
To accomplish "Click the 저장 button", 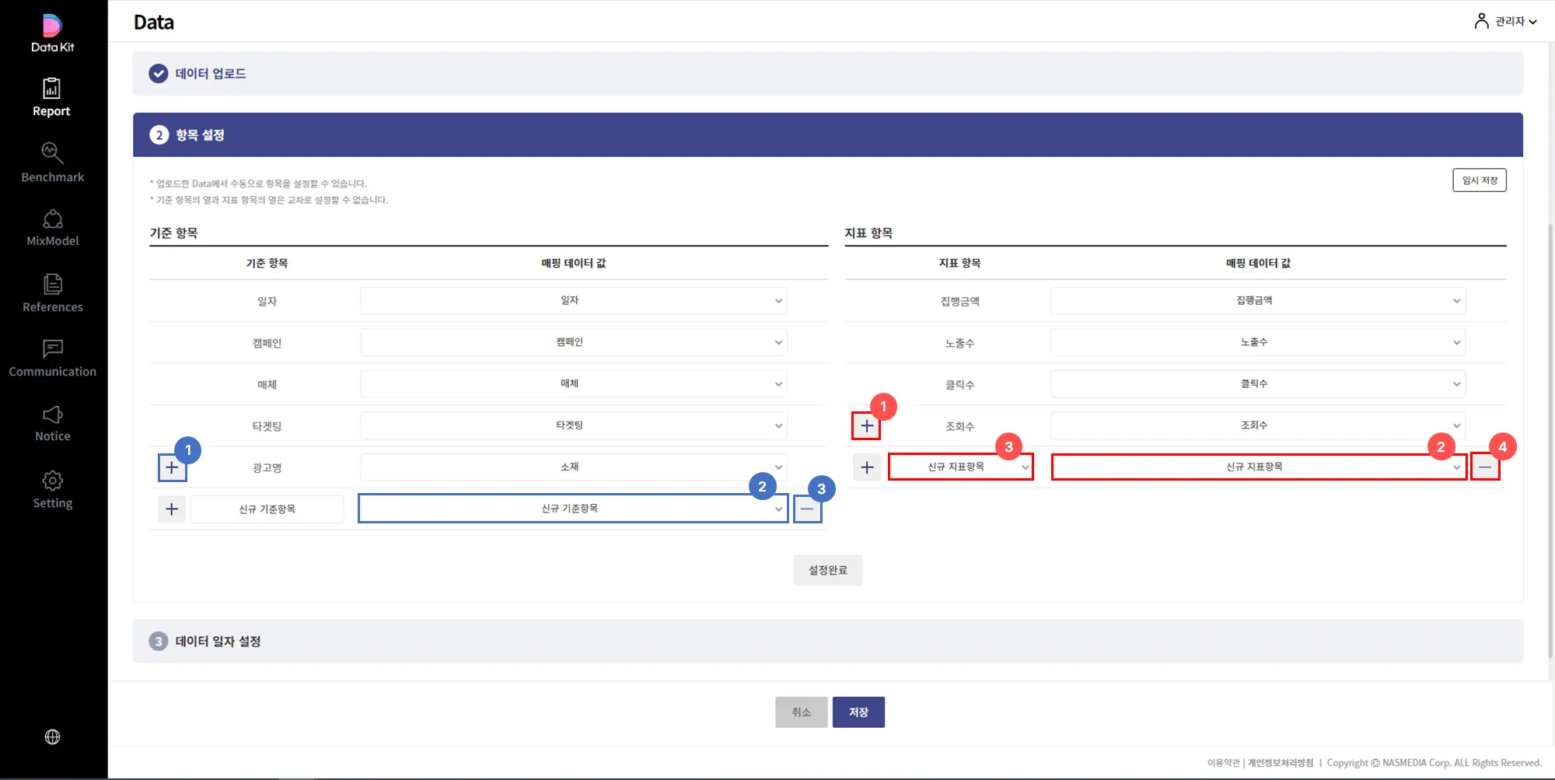I will click(858, 712).
